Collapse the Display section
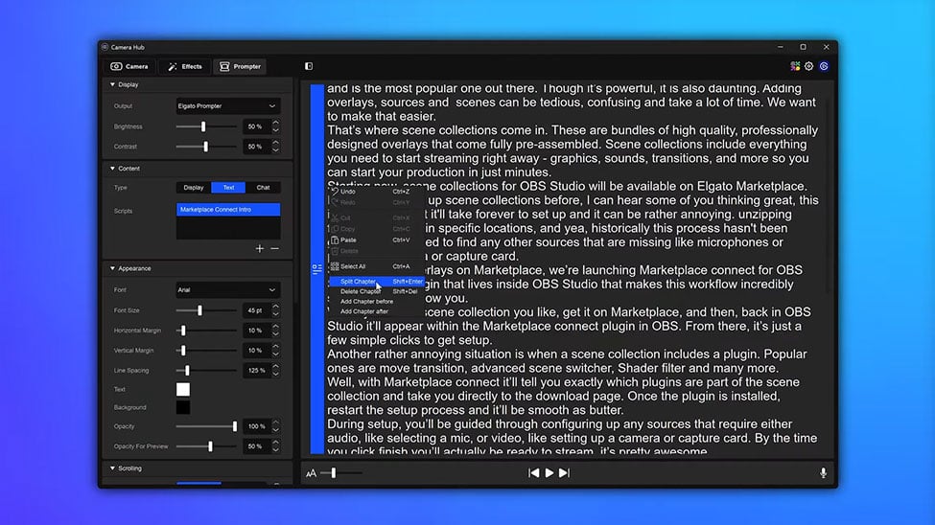 112,84
